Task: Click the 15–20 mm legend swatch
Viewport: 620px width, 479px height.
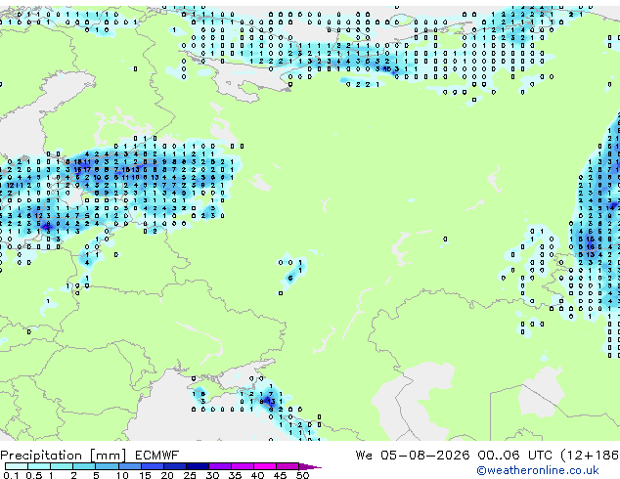Action: point(153,466)
